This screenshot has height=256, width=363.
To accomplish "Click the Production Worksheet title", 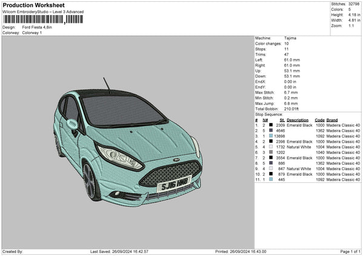I will (30, 5).
